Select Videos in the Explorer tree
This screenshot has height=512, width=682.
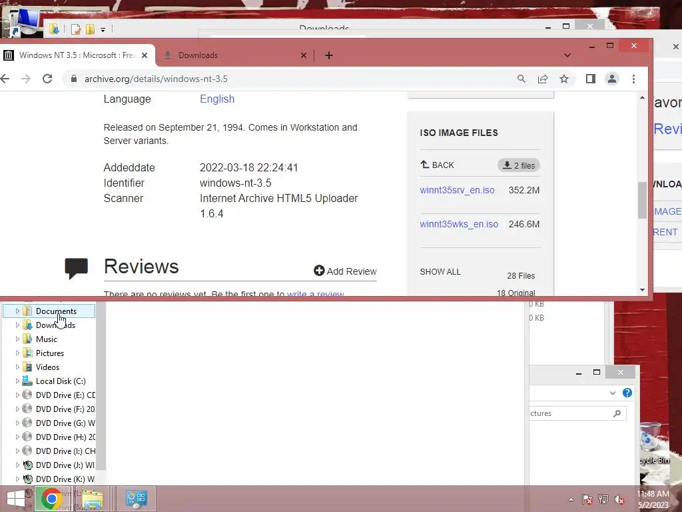47,367
